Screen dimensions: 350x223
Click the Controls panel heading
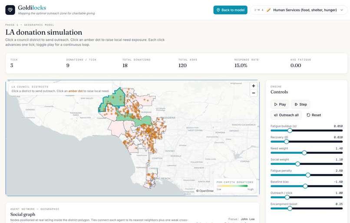(x=279, y=92)
